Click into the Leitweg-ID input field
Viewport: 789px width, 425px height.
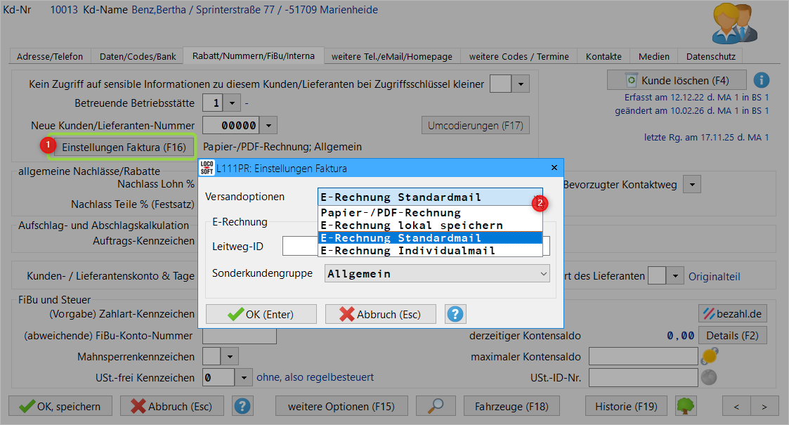[300, 246]
